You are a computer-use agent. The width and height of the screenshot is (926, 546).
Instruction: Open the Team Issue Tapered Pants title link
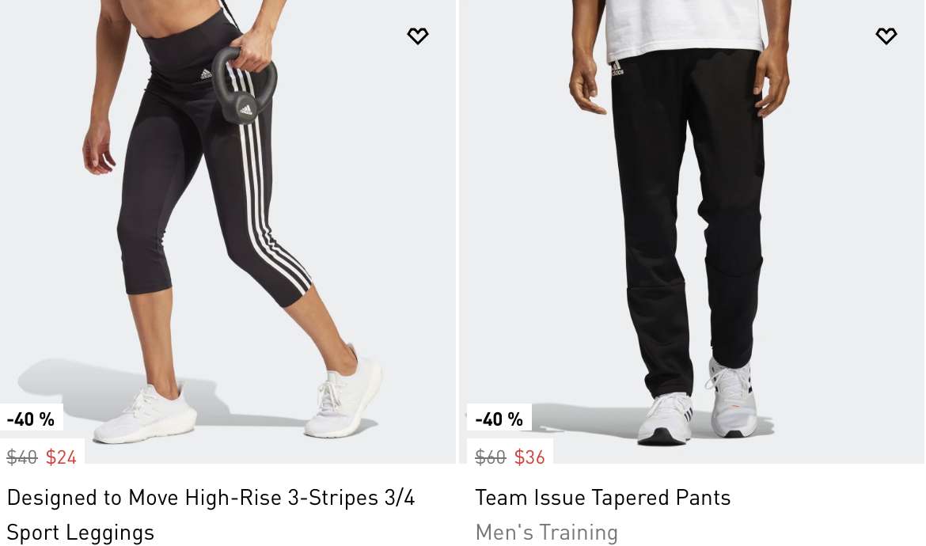pyautogui.click(x=603, y=498)
